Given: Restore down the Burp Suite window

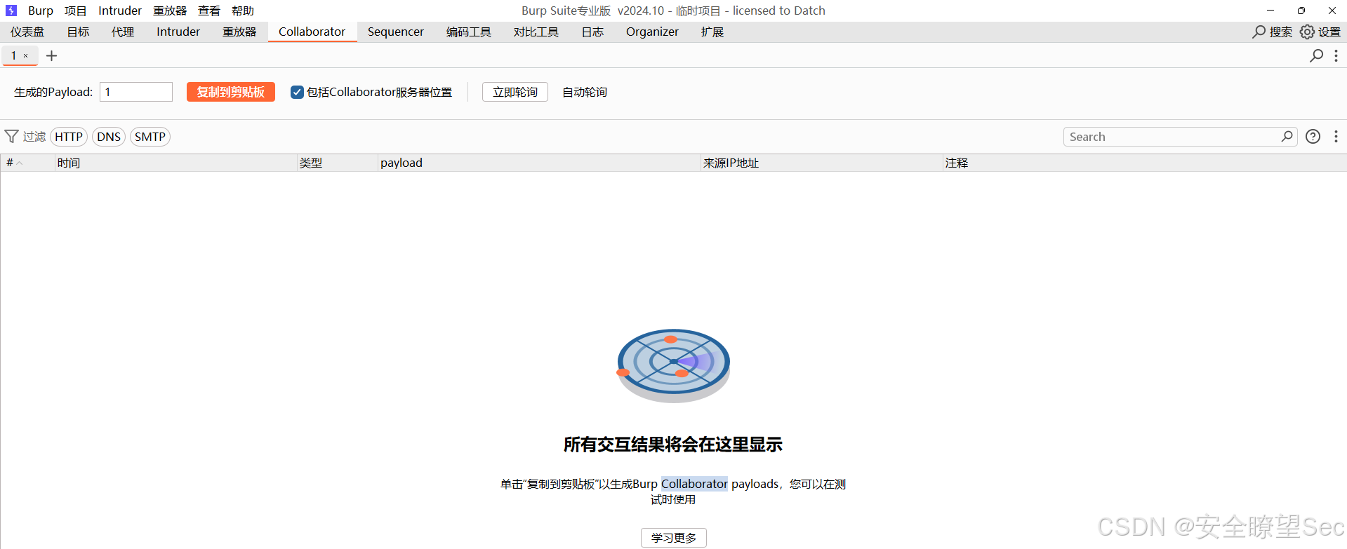Looking at the screenshot, I should (x=1301, y=11).
